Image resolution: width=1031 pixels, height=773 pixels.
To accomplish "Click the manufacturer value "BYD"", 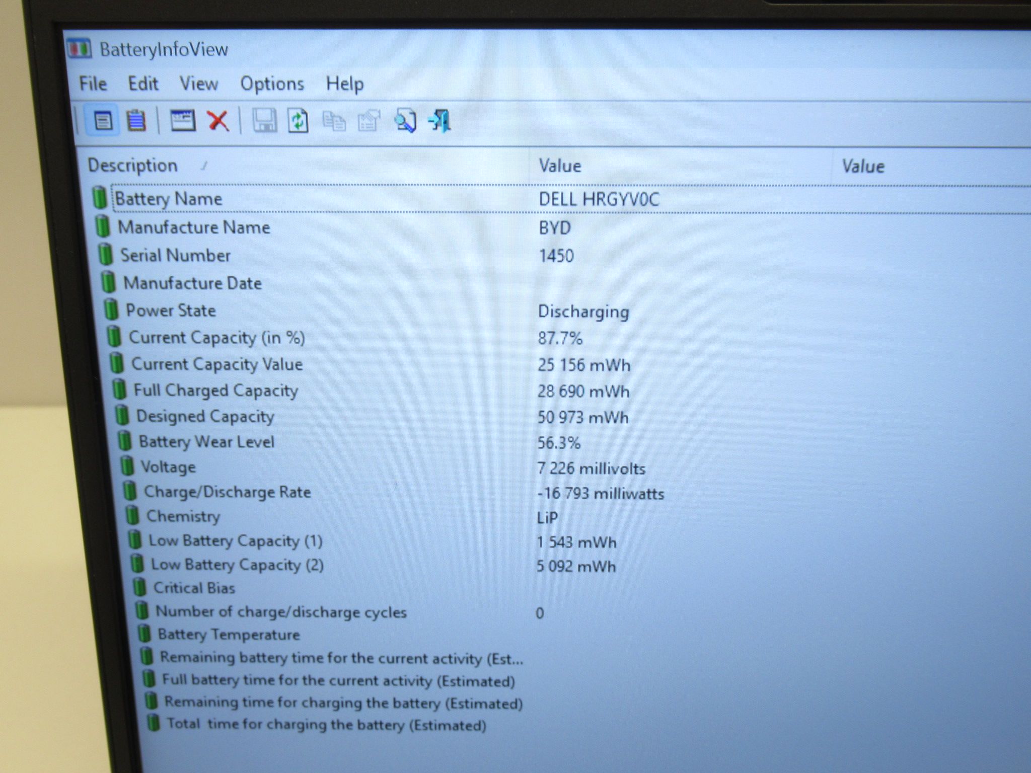I will click(x=555, y=228).
